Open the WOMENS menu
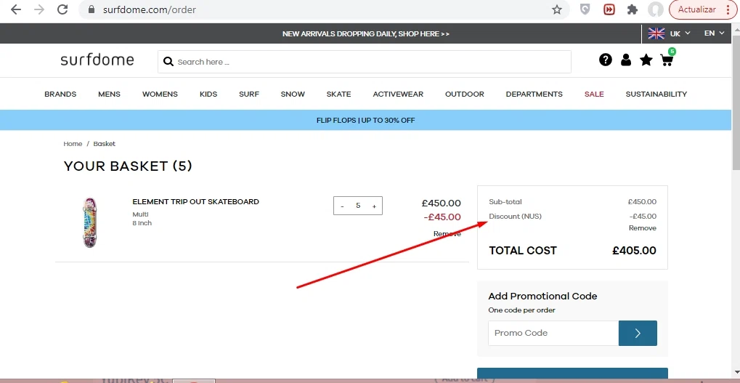Viewport: 740px width, 383px height. [160, 94]
